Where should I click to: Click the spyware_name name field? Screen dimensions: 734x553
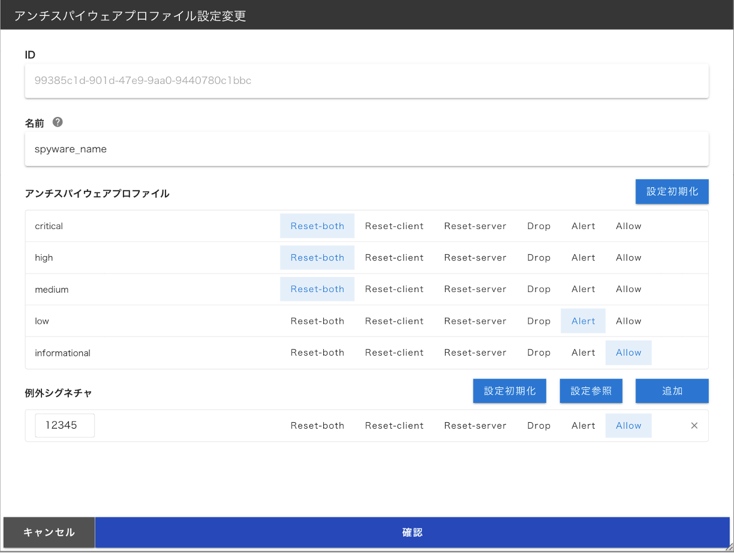[x=366, y=149]
